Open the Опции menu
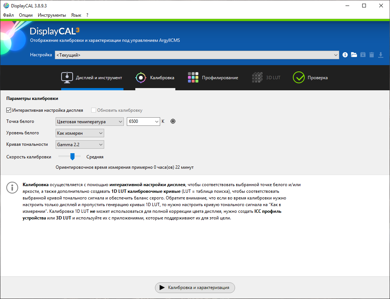The image size is (390, 299). coord(26,15)
